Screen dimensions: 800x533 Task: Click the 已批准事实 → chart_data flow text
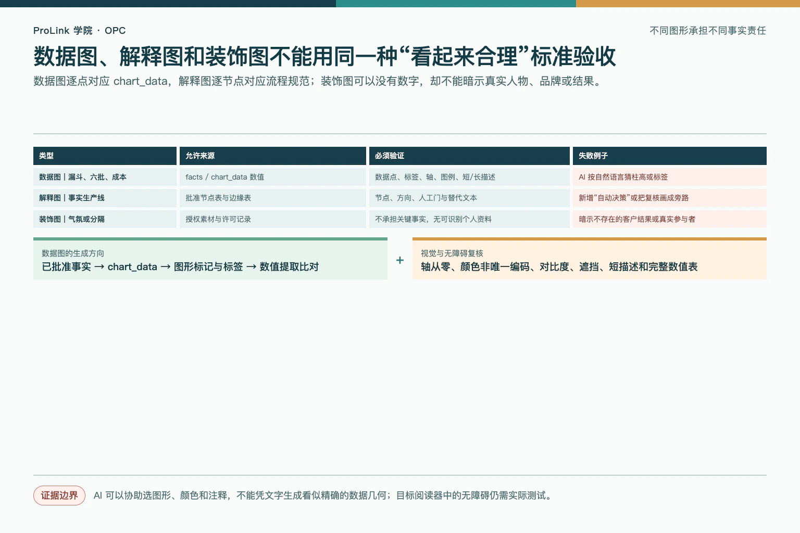click(180, 267)
